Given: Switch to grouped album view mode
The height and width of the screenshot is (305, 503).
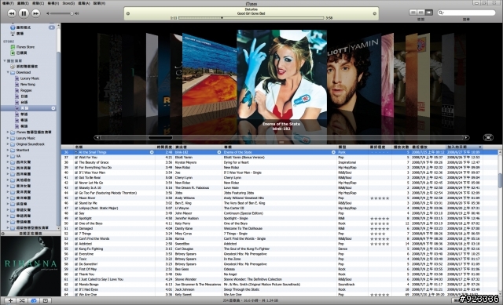Looking at the screenshot, I should 421,13.
